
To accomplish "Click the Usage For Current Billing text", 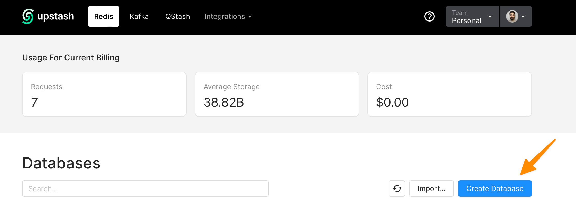I will point(71,58).
